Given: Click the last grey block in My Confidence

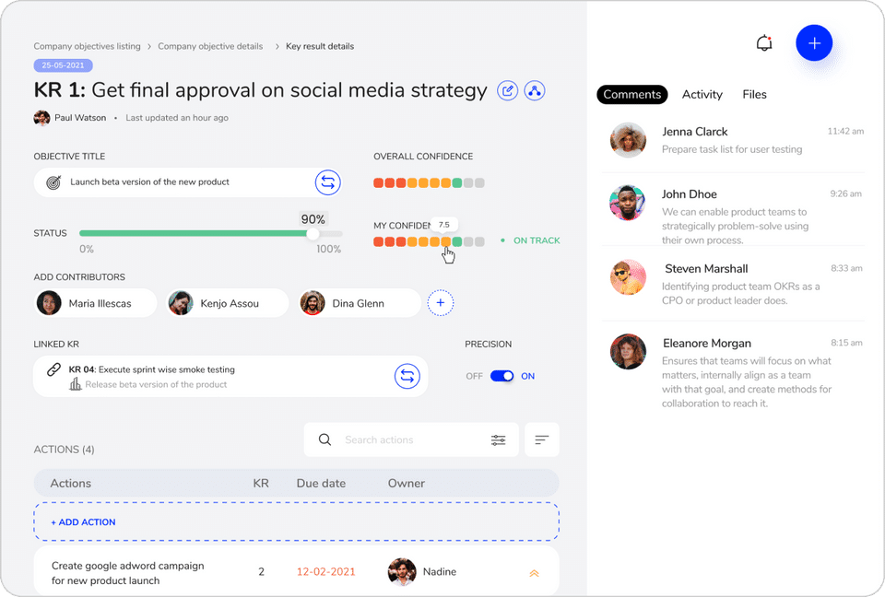Looking at the screenshot, I should point(479,241).
